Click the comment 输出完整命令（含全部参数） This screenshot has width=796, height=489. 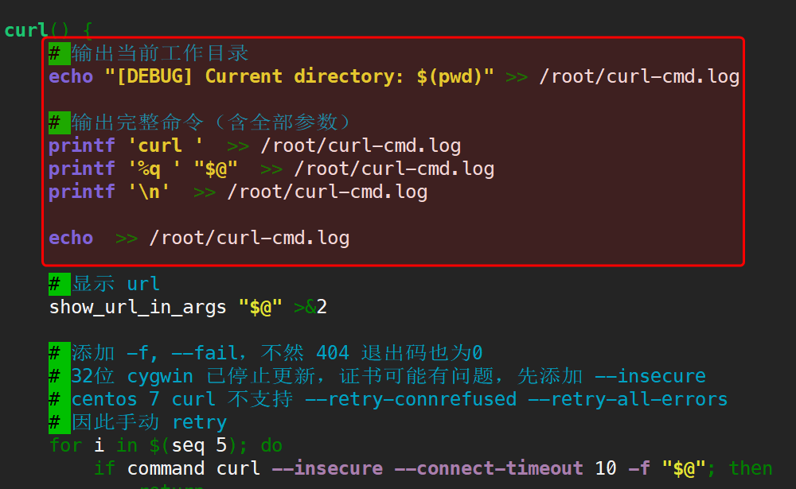coord(211,122)
